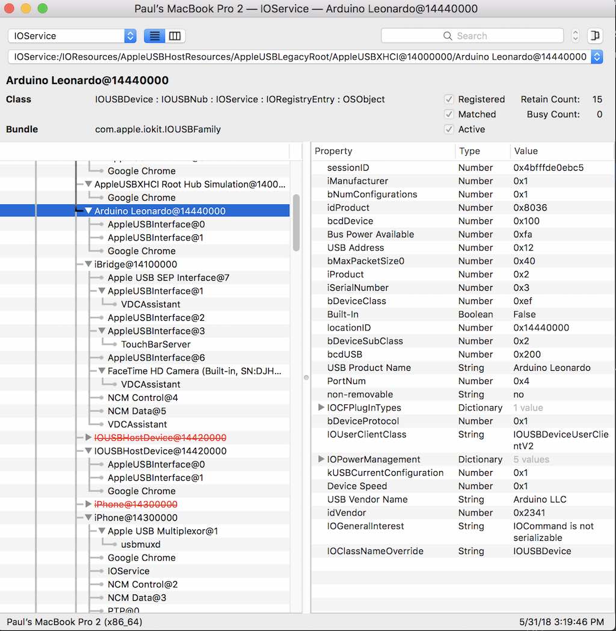The image size is (616, 631).
Task: Select the IOGeneralInterest row
Action: (x=463, y=532)
